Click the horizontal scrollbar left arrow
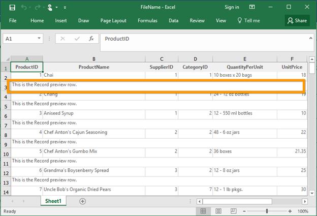This screenshot has height=216, width=317. 200,201
